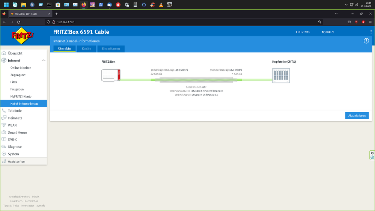Open the three-dot menu in FRITZ!Box header
Image resolution: width=375 pixels, height=211 pixels.
(371, 32)
